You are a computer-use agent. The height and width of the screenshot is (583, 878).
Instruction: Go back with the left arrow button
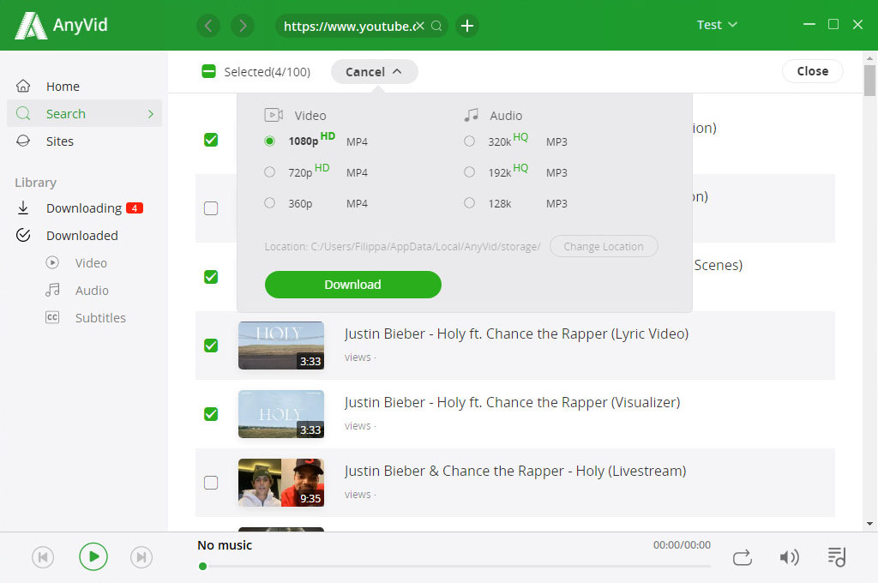(x=208, y=26)
